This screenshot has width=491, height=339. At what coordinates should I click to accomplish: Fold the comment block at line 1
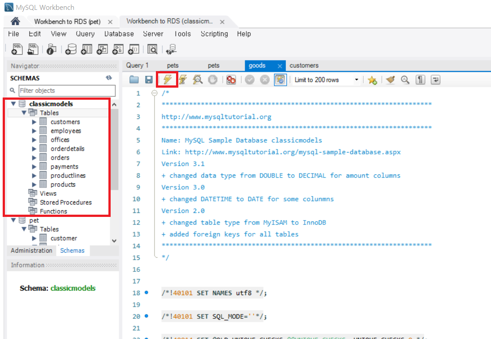pos(154,93)
